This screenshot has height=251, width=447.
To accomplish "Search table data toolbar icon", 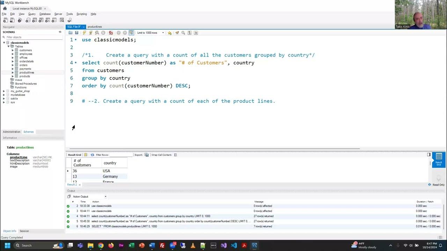I will click(x=62, y=20).
